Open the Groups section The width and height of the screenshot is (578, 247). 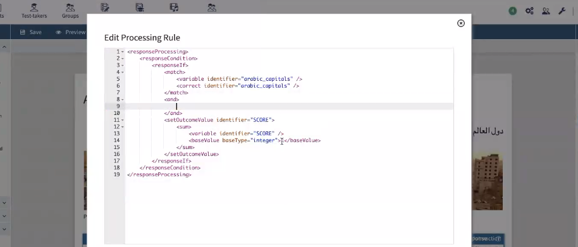(70, 11)
